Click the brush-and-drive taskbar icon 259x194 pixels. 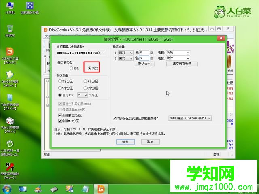pos(38,190)
